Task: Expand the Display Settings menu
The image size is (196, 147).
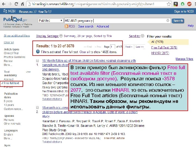Action: 49,36
